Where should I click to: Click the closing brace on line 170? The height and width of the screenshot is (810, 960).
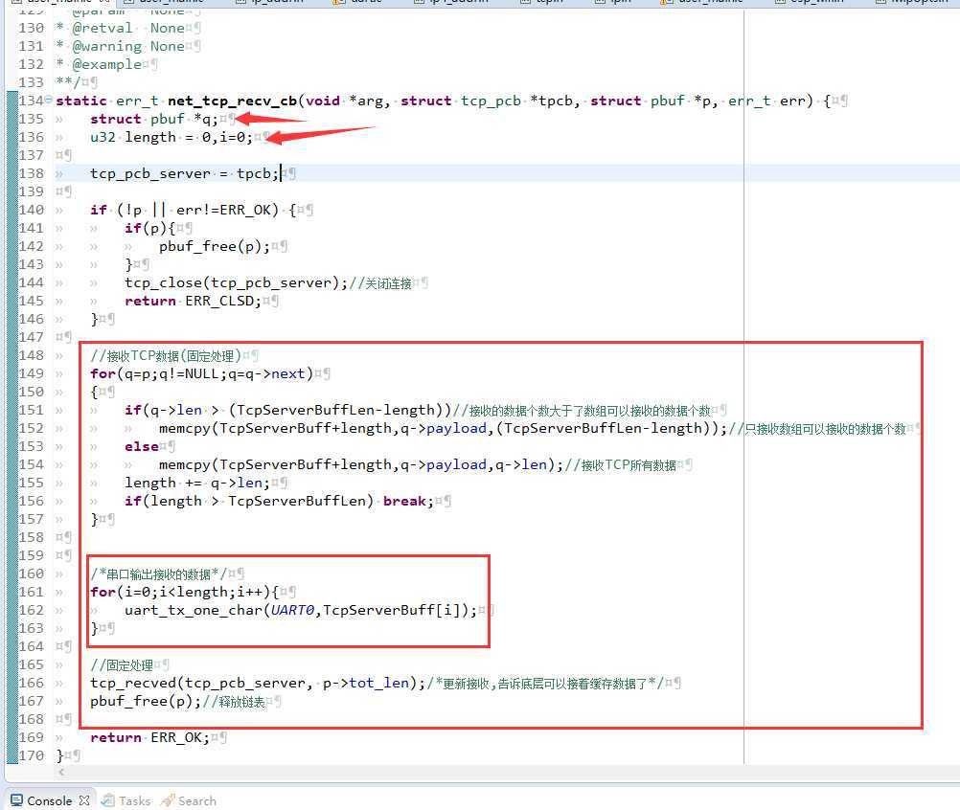[59, 755]
